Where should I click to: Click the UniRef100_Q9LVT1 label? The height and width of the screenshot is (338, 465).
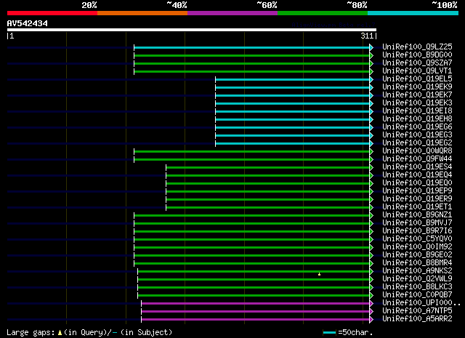[417, 71]
